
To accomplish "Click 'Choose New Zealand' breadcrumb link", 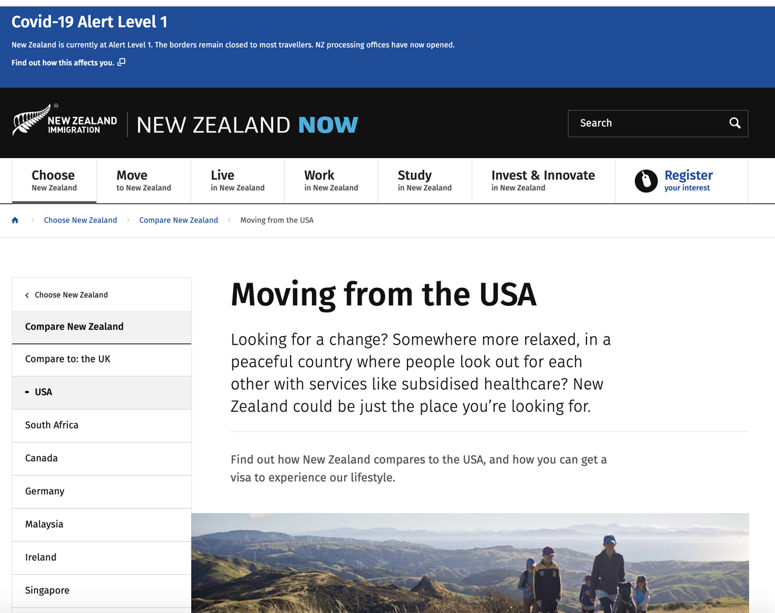I will click(x=81, y=220).
